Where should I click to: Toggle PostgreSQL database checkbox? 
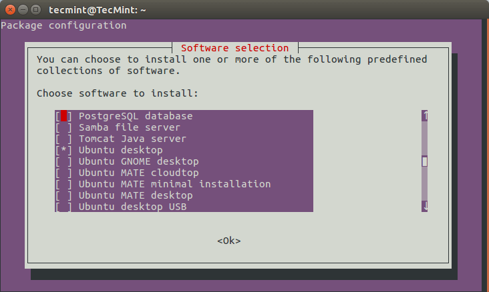[64, 116]
